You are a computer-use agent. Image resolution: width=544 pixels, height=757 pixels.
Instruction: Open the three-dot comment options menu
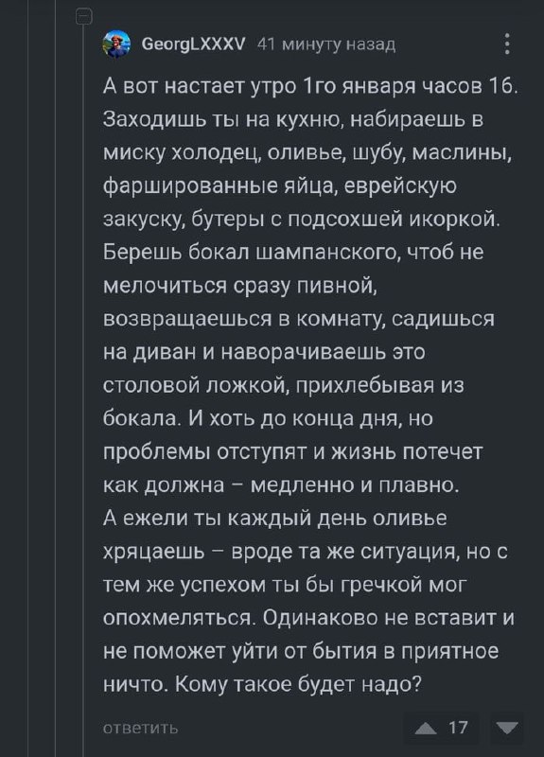click(x=507, y=44)
